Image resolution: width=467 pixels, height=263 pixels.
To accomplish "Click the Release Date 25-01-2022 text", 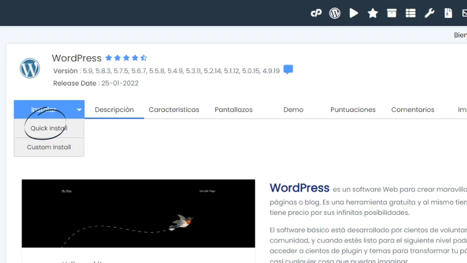I will (x=96, y=83).
